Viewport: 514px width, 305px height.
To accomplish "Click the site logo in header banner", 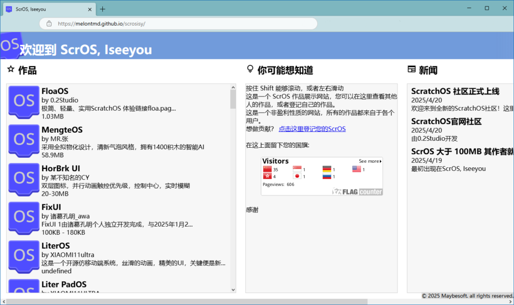I will [x=10, y=46].
